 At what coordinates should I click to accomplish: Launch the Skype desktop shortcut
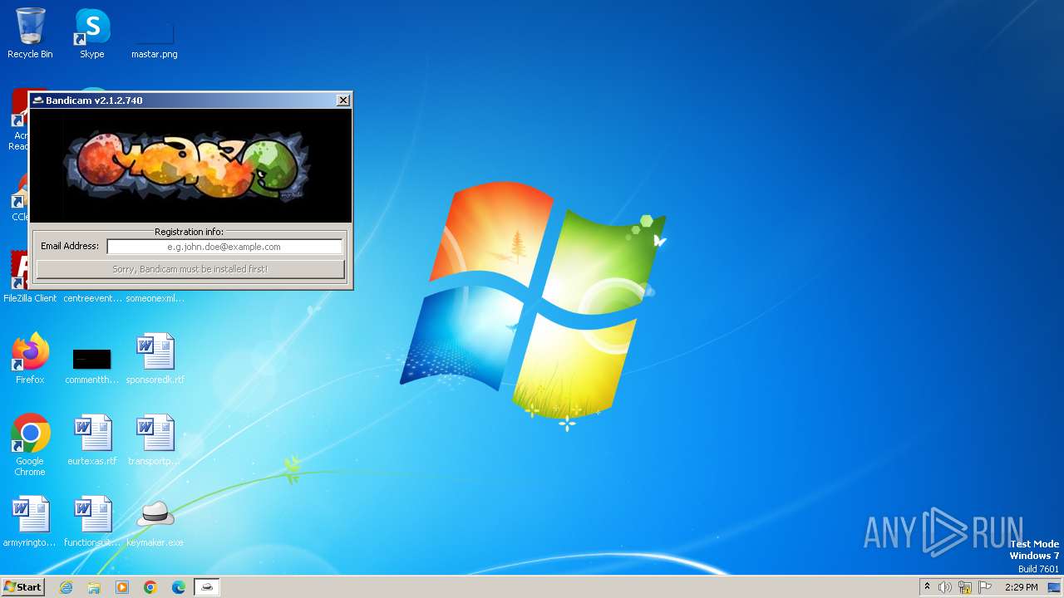(92, 33)
